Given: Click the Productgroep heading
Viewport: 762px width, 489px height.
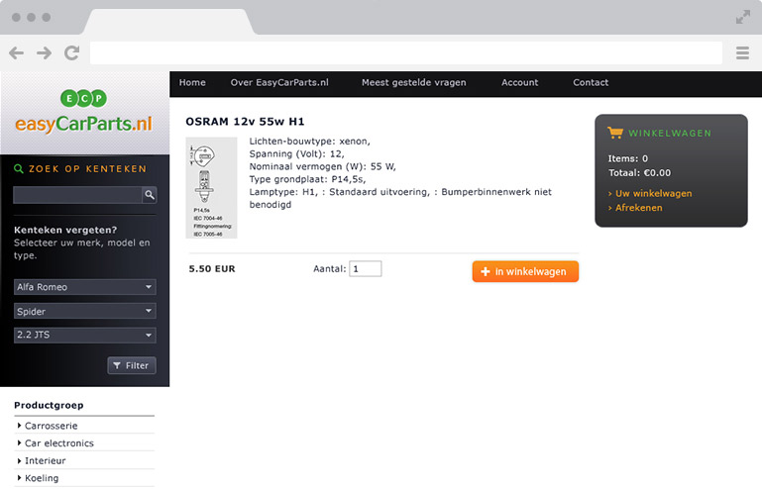Looking at the screenshot, I should 49,405.
